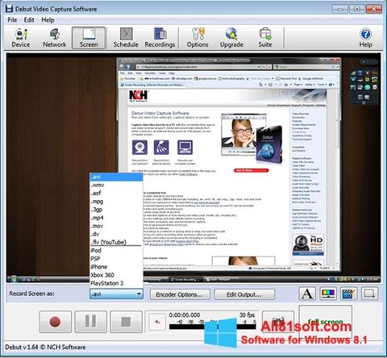Close the Debut Video Capture window
The height and width of the screenshot is (358, 387).
tap(374, 9)
